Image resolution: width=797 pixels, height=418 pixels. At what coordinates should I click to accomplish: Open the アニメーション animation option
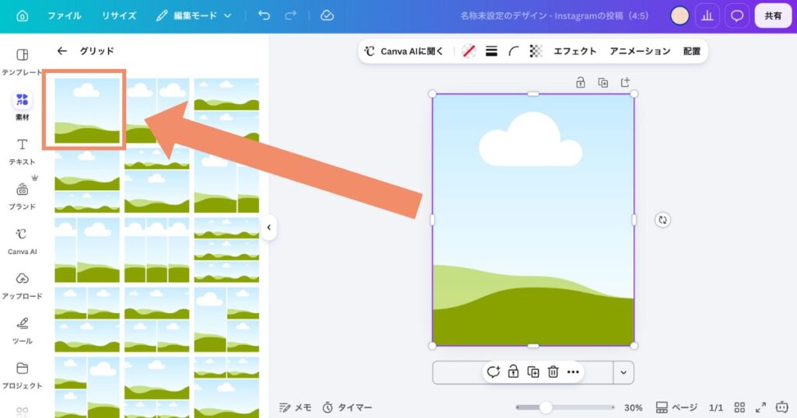point(640,51)
